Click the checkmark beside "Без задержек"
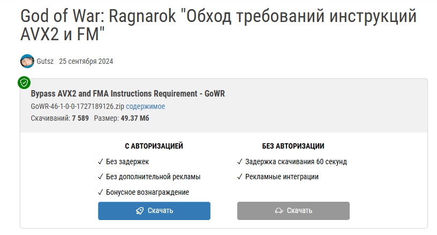Screen dimensions: 437x235 pyautogui.click(x=101, y=161)
